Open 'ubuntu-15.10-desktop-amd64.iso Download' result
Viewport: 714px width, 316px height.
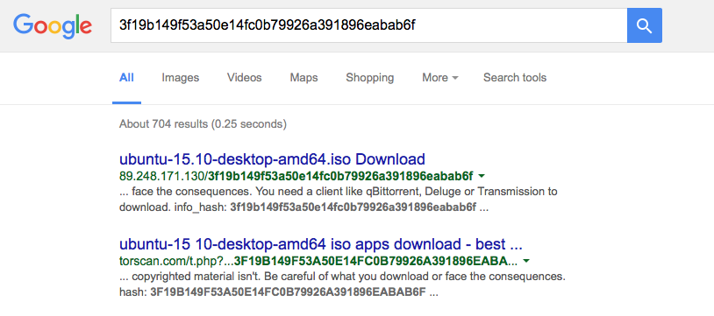(x=272, y=159)
